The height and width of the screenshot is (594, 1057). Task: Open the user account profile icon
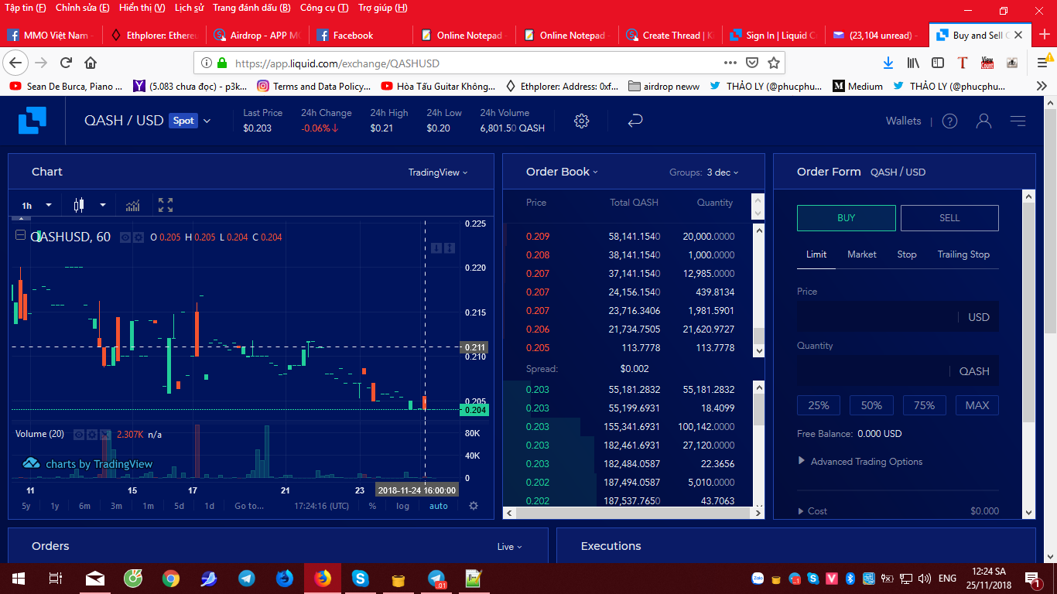[984, 121]
